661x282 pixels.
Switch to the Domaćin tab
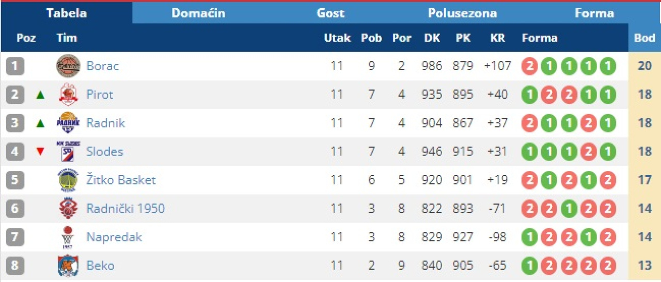click(x=198, y=13)
